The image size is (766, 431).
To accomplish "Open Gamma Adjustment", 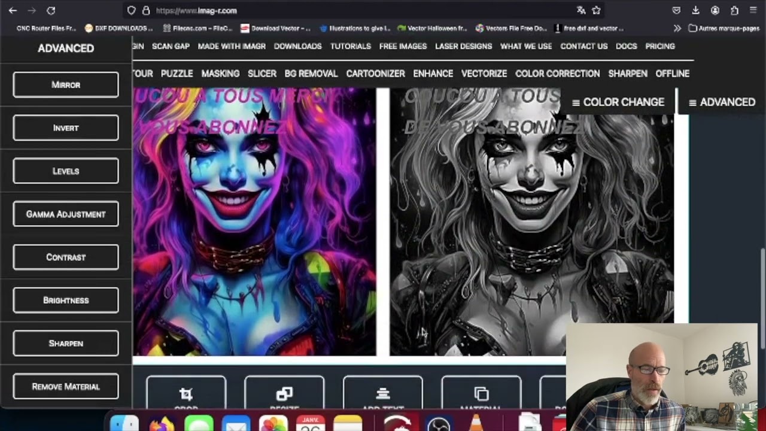I will click(x=66, y=214).
